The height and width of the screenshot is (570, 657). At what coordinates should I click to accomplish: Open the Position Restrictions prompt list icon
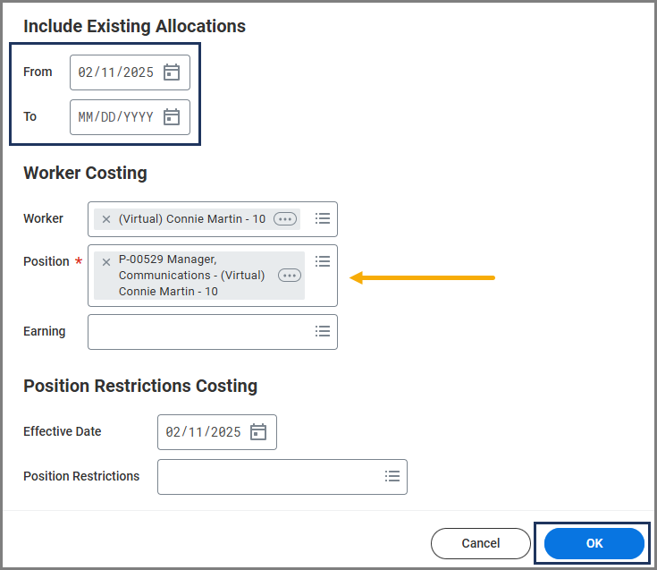click(x=392, y=476)
